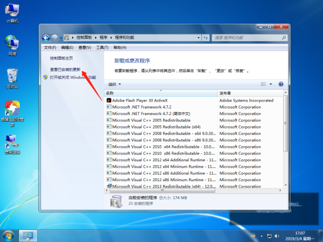Open the recent pages dropdown arrow
323x242 pixels.
coord(61,38)
